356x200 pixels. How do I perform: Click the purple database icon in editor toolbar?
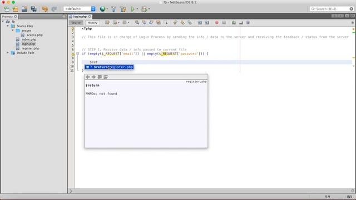point(248,22)
